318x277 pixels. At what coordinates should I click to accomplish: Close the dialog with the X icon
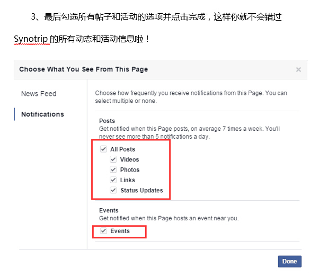coord(298,69)
